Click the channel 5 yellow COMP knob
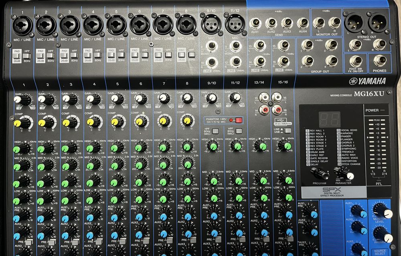This screenshot has height=256, width=401. pos(117,121)
